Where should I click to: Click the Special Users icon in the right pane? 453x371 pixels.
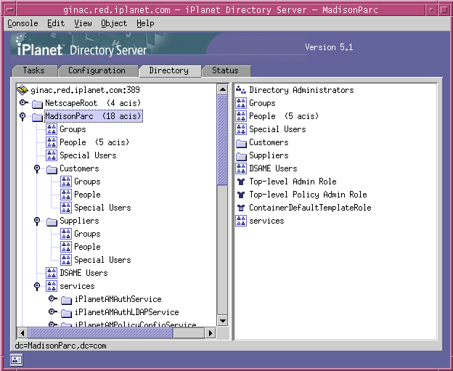241,129
